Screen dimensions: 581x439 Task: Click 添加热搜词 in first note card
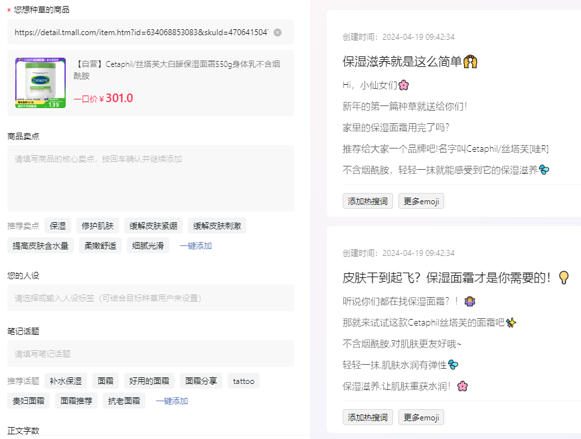point(368,201)
